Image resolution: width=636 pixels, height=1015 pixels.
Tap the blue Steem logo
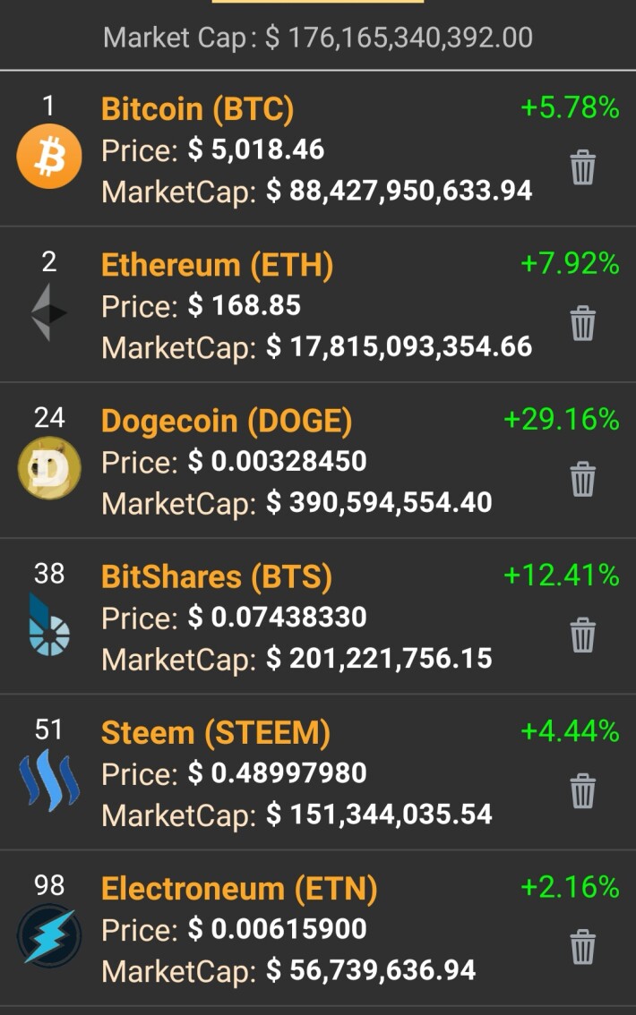(49, 780)
